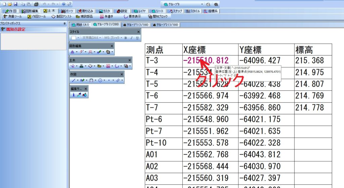Screen dimensions: 344x188
Task: Toggle Underline in the スタイル panel
Action: click(x=137, y=38)
